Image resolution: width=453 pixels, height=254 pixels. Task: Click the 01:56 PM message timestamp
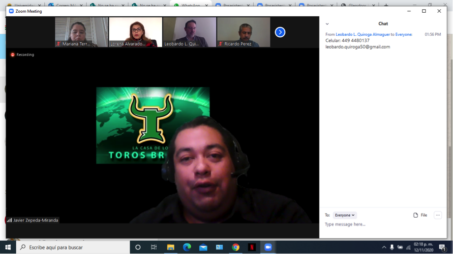click(432, 34)
